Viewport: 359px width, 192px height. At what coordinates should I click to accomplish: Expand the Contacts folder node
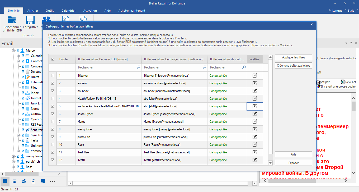point(18,61)
